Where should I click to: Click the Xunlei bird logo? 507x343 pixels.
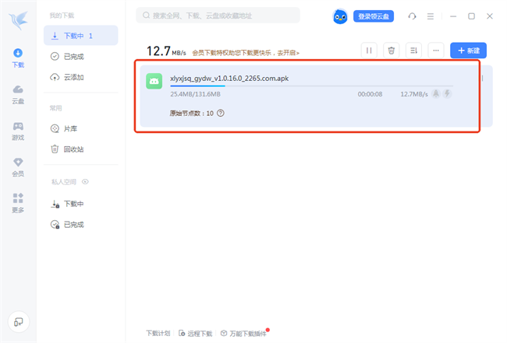19,20
